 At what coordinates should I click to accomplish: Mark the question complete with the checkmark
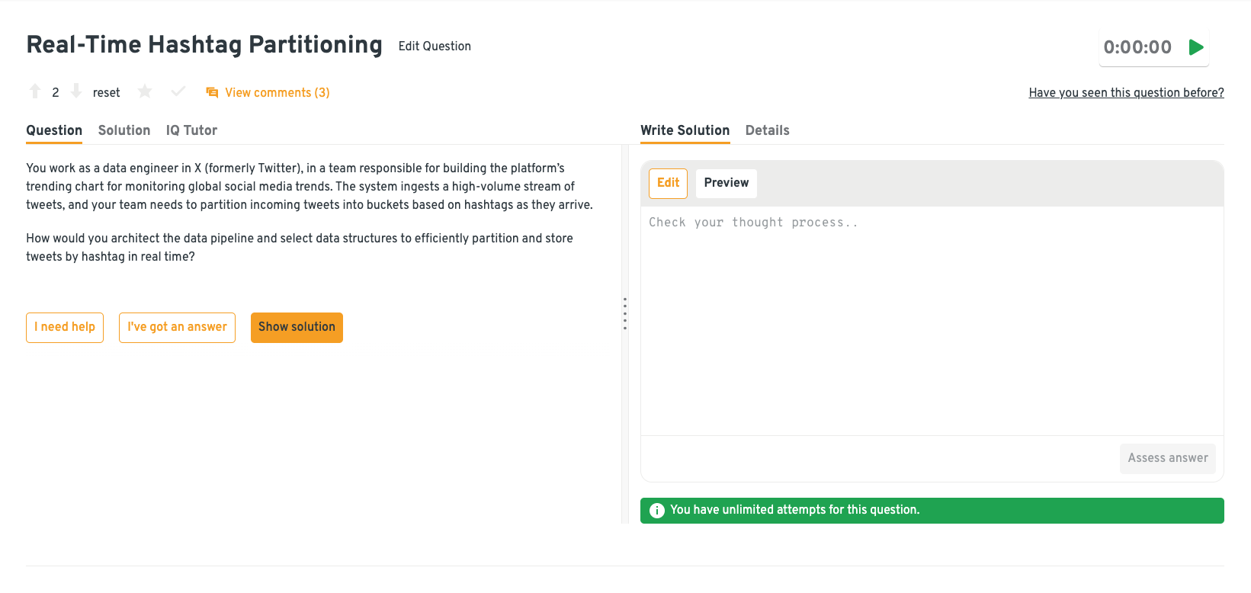coord(178,91)
